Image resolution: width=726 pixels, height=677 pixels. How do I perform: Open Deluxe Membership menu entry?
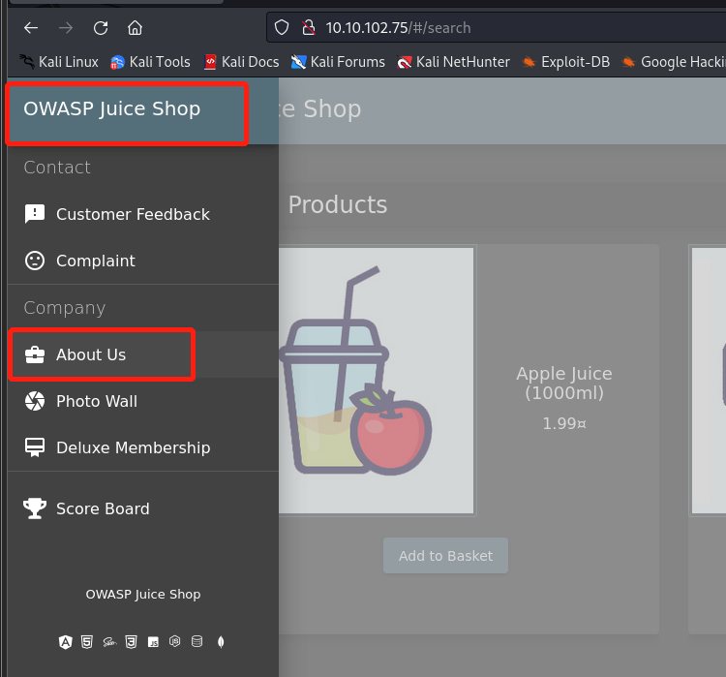pyautogui.click(x=133, y=447)
